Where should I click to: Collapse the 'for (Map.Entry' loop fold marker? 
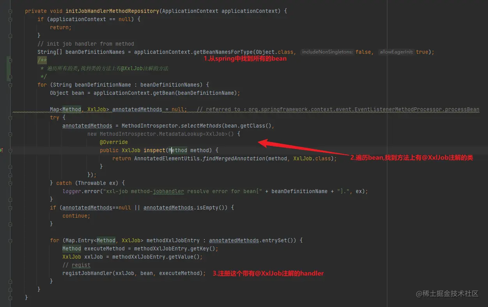[10, 240]
